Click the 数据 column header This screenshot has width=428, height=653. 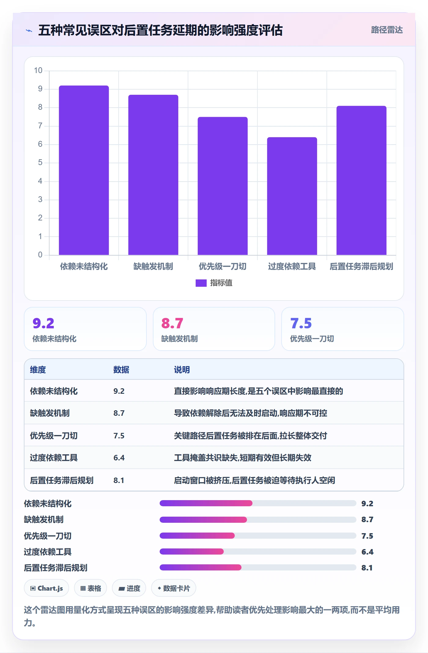121,370
